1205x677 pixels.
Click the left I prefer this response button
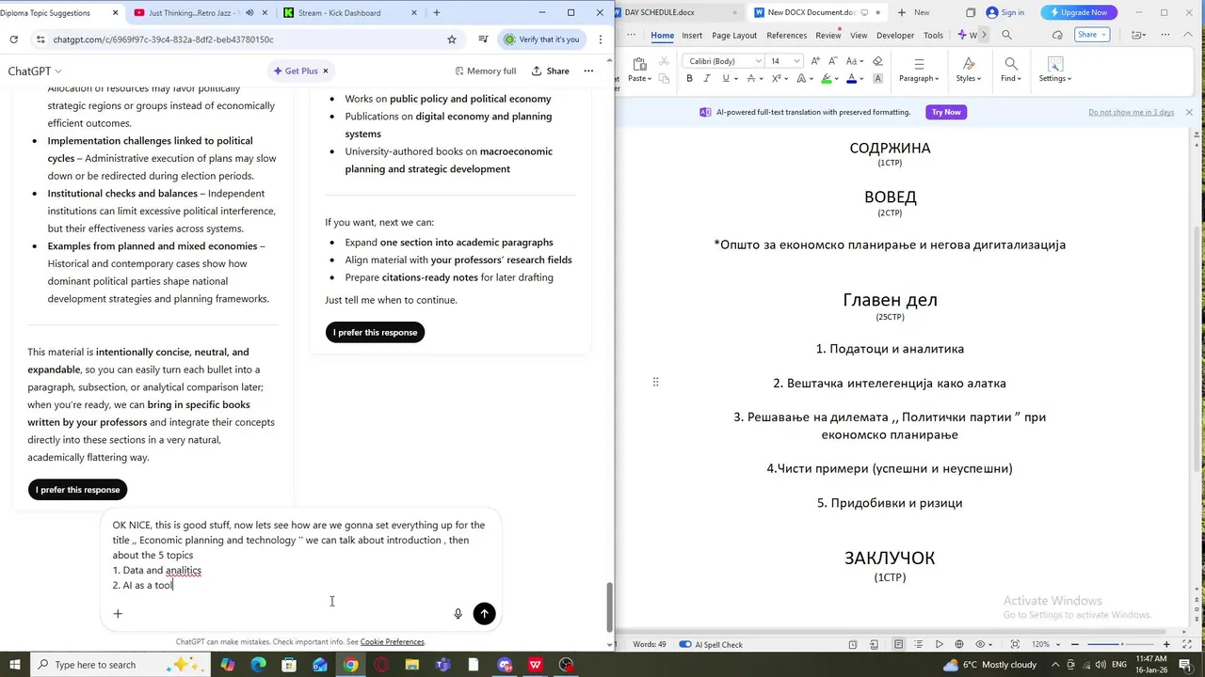(77, 489)
